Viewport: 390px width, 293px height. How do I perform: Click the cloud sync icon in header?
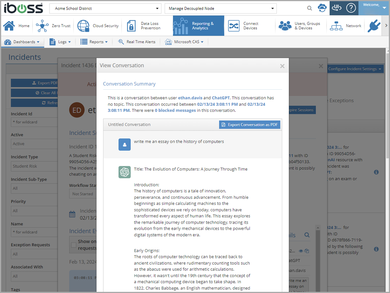pos(322,8)
